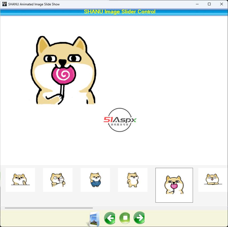Select thumbnail of dog in blue overalls
The image size is (228, 227).
[95, 180]
